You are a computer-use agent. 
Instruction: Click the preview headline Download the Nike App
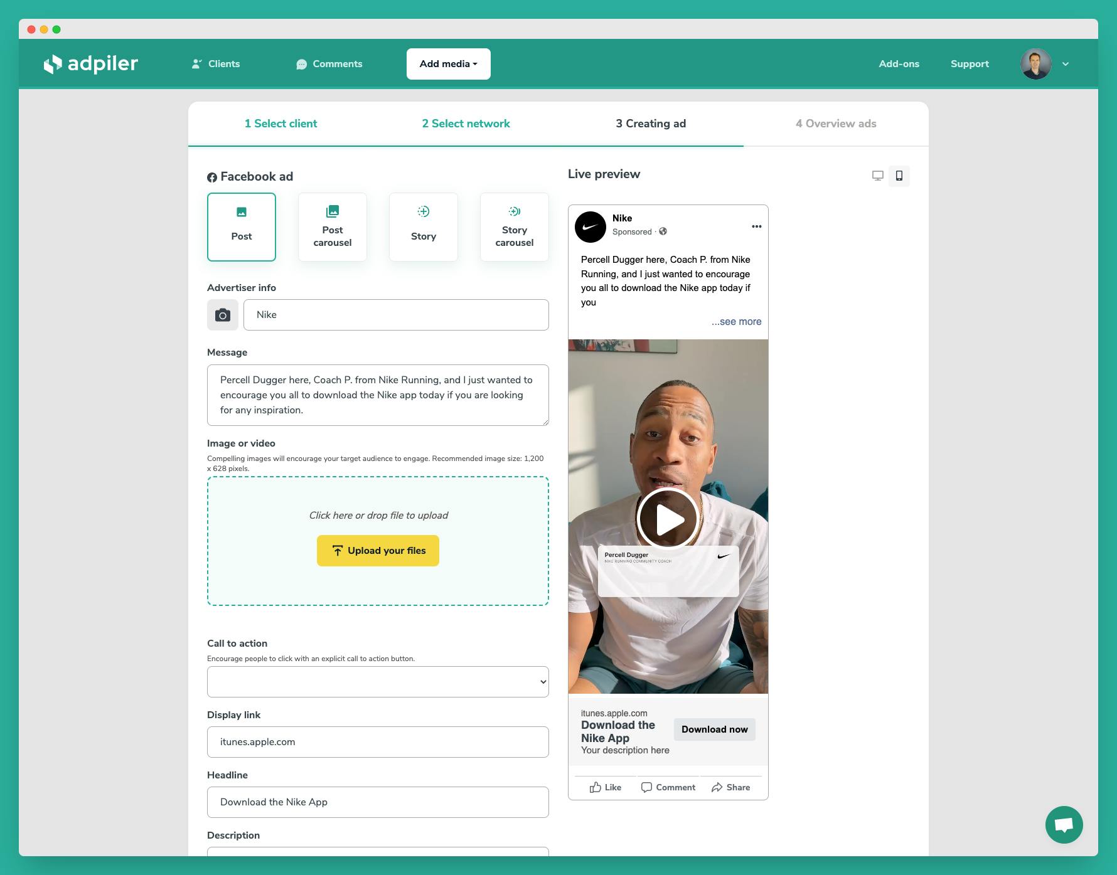coord(618,731)
